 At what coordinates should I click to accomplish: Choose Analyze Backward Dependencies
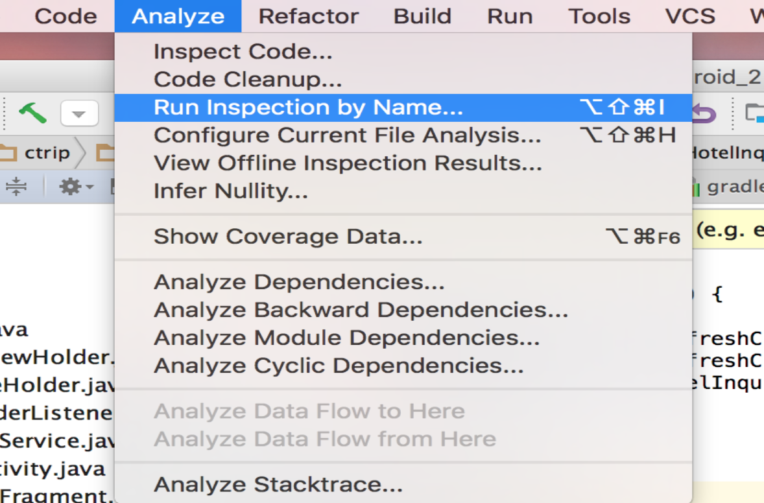coord(361,310)
